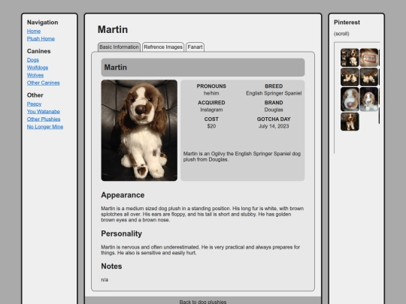The image size is (406, 304).
Task: Open the Home navigation link
Action: [34, 32]
